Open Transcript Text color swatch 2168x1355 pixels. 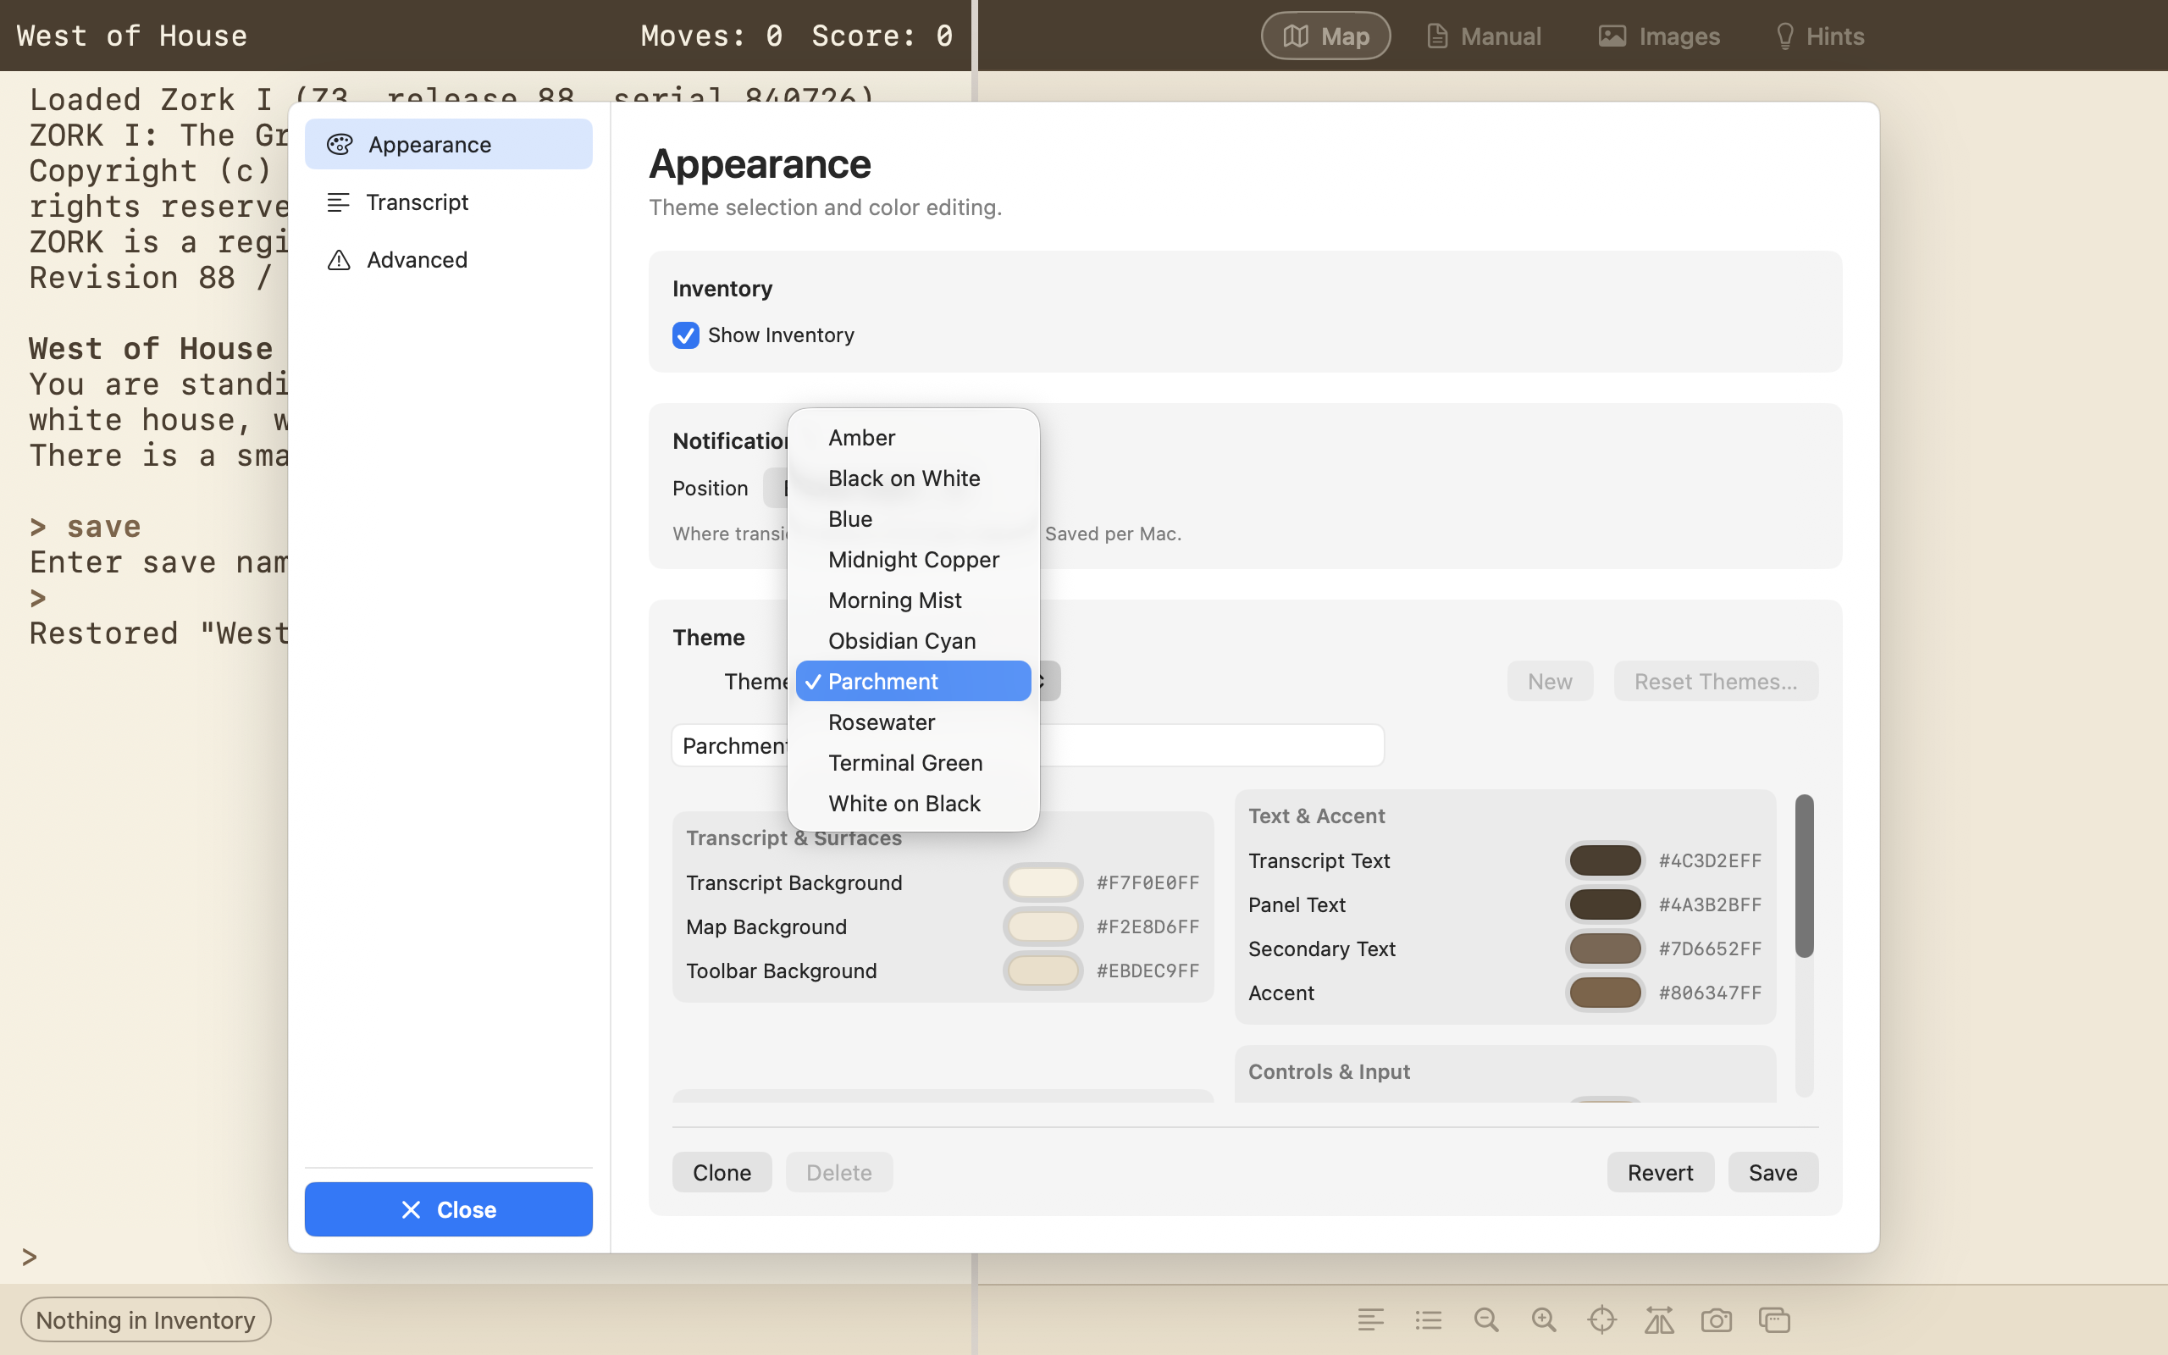1606,860
